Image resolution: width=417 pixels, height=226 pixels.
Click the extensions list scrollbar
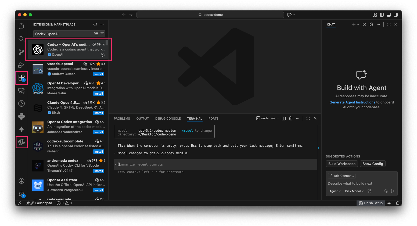tap(107, 43)
